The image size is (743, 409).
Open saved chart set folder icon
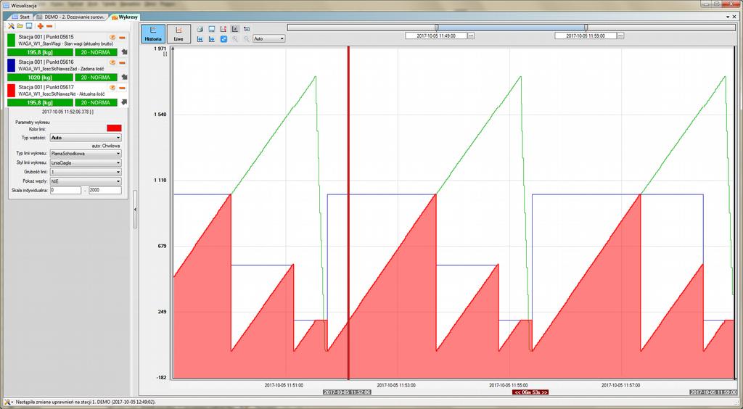(x=20, y=26)
